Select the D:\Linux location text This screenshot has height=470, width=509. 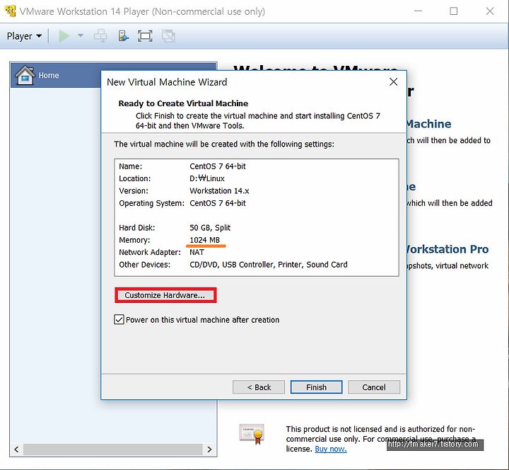206,178
